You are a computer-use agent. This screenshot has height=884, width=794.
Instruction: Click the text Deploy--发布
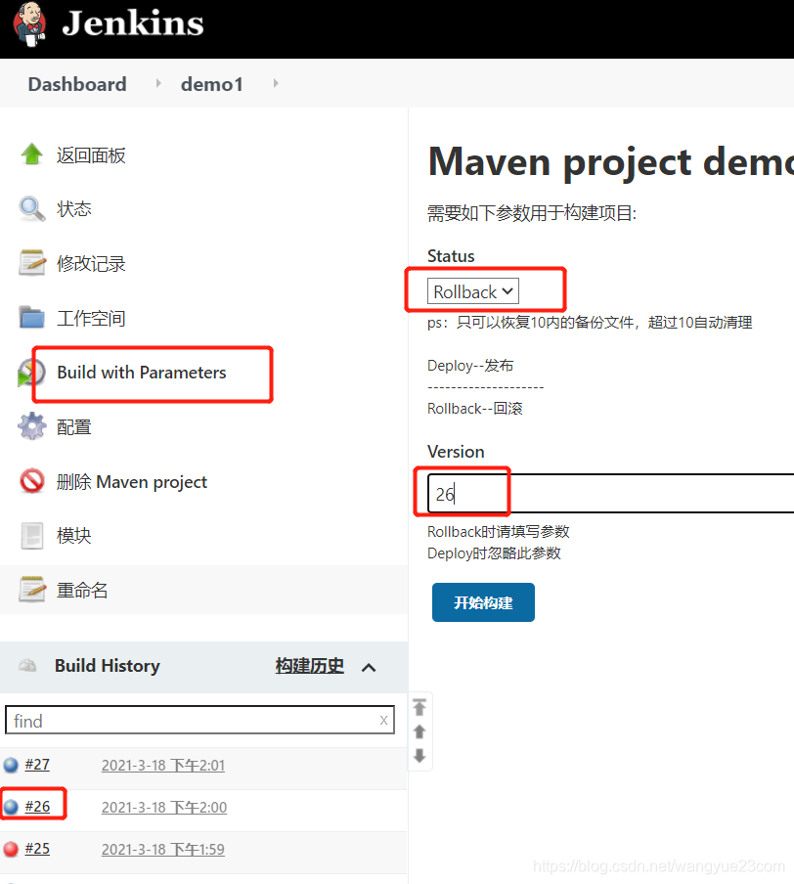pos(470,366)
